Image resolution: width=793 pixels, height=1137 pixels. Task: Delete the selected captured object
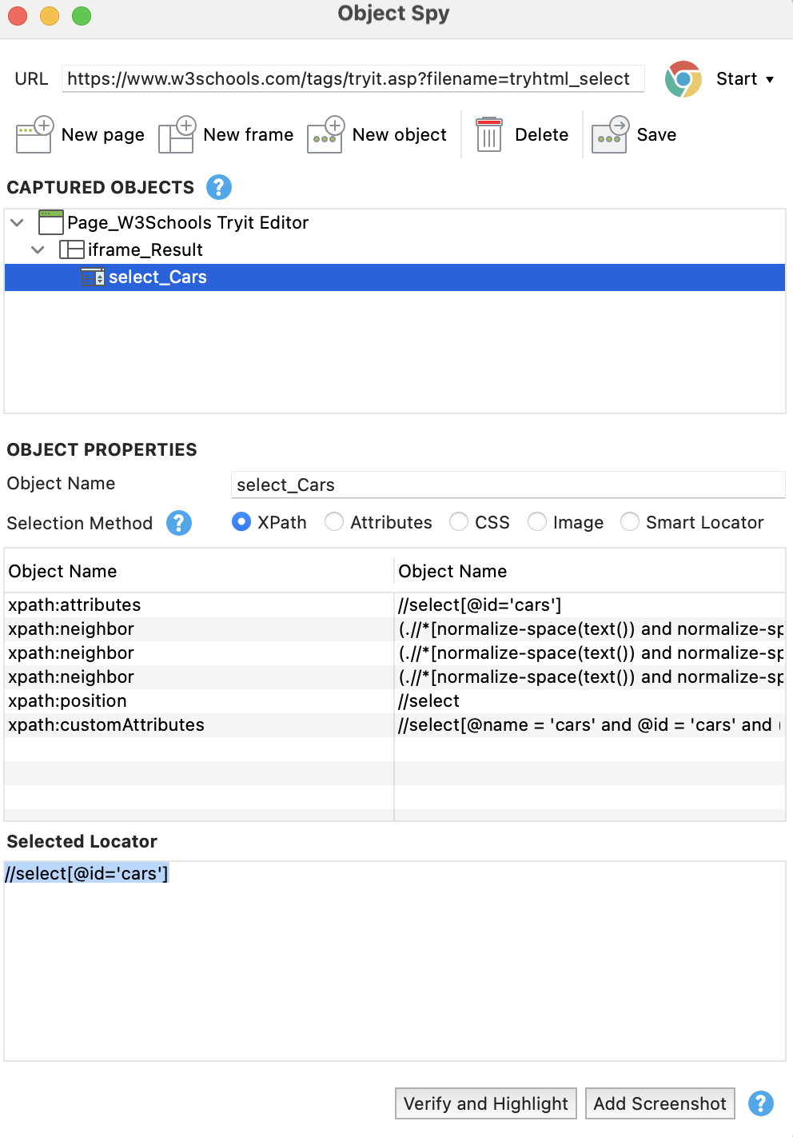(488, 134)
